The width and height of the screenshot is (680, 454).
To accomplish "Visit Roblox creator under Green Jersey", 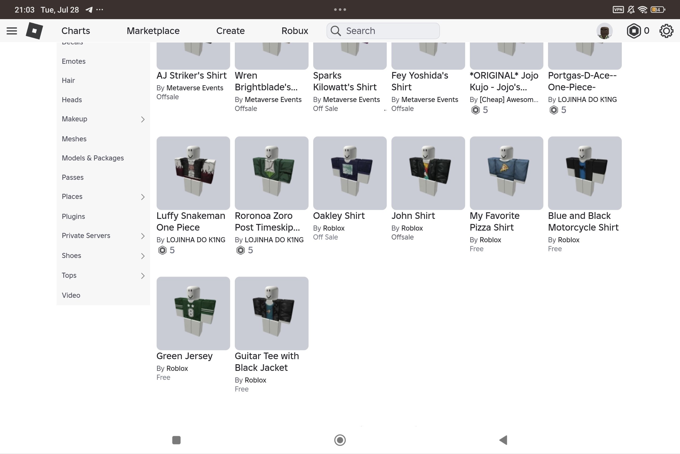I will 177,368.
